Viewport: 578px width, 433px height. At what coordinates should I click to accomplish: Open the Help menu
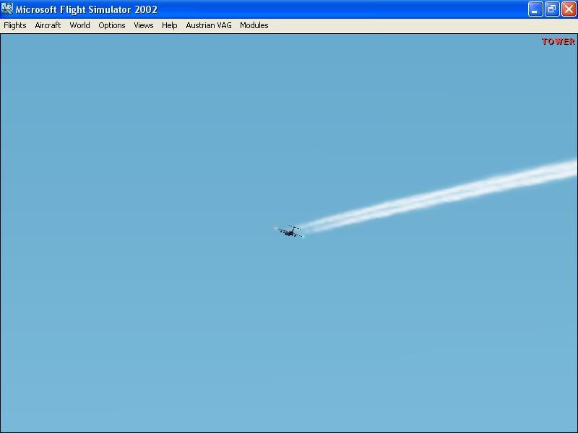pyautogui.click(x=169, y=25)
